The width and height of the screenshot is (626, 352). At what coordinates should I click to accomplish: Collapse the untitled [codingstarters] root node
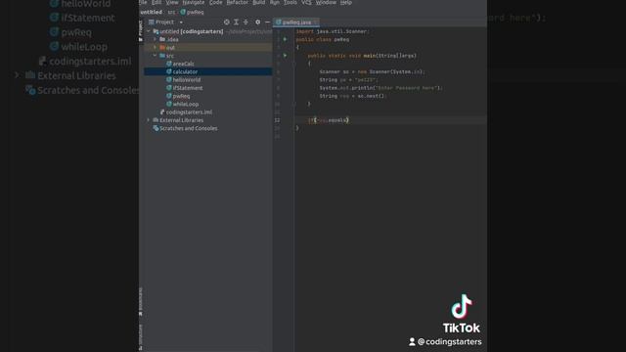(x=149, y=31)
